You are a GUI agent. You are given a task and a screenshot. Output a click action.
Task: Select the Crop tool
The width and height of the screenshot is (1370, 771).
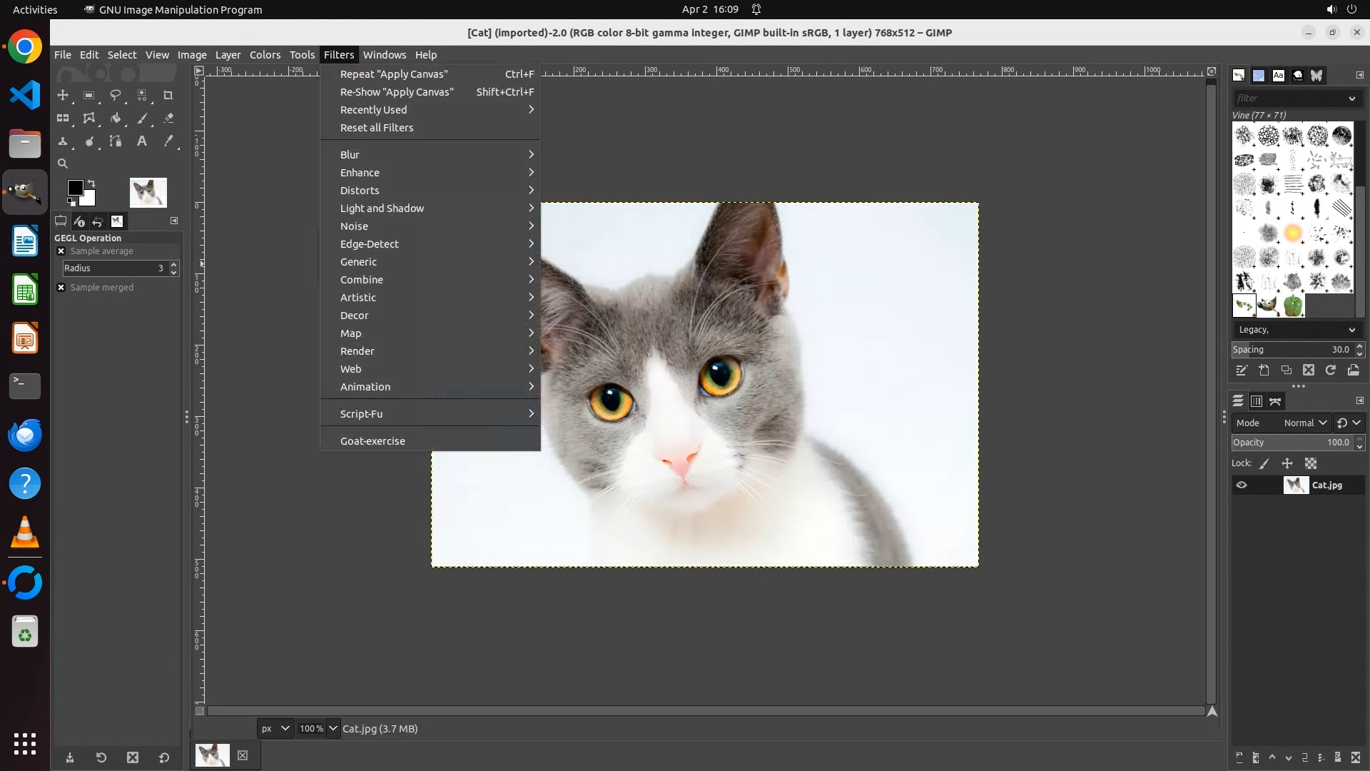(168, 95)
